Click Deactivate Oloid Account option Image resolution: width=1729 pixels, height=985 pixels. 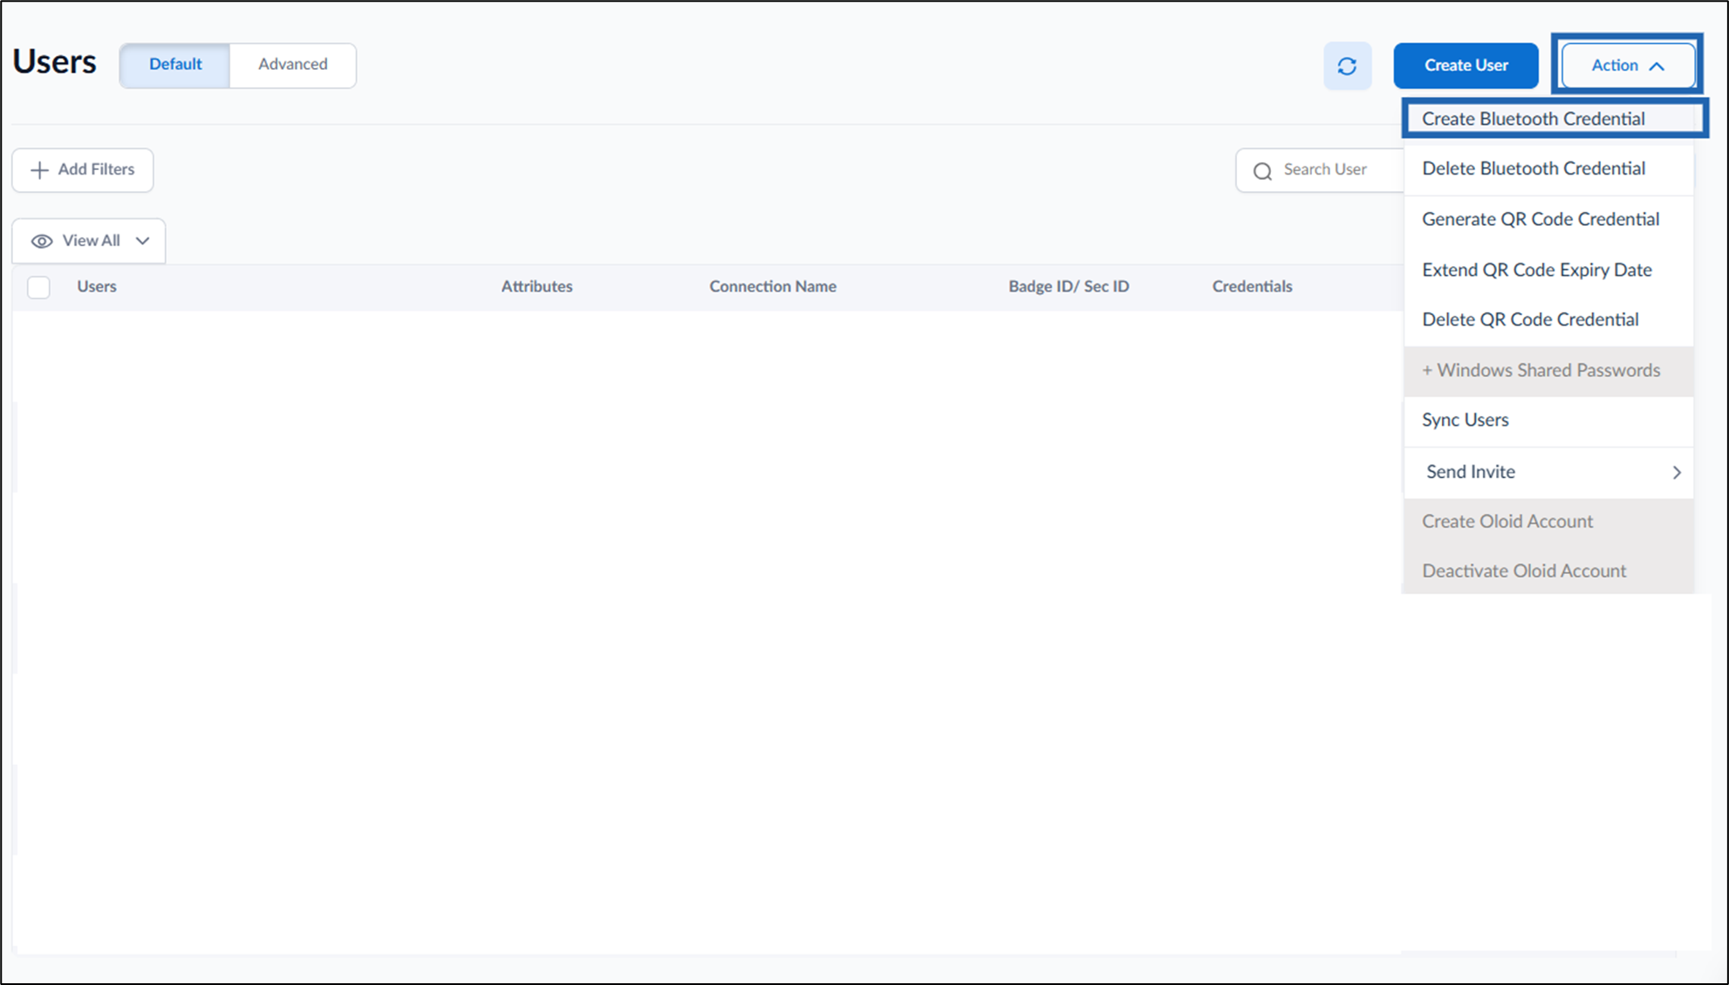1548,571
